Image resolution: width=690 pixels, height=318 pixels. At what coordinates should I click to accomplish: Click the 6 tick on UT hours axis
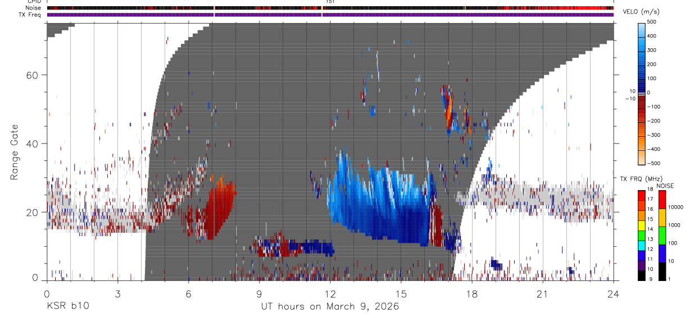click(189, 294)
